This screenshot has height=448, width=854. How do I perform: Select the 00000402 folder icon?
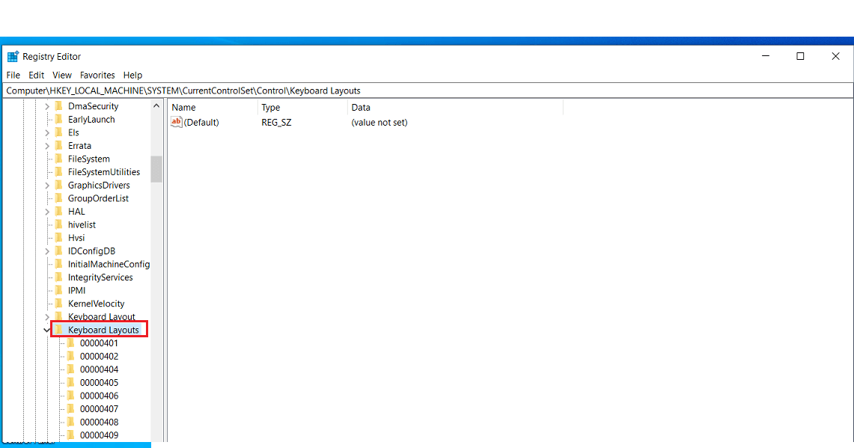[71, 356]
